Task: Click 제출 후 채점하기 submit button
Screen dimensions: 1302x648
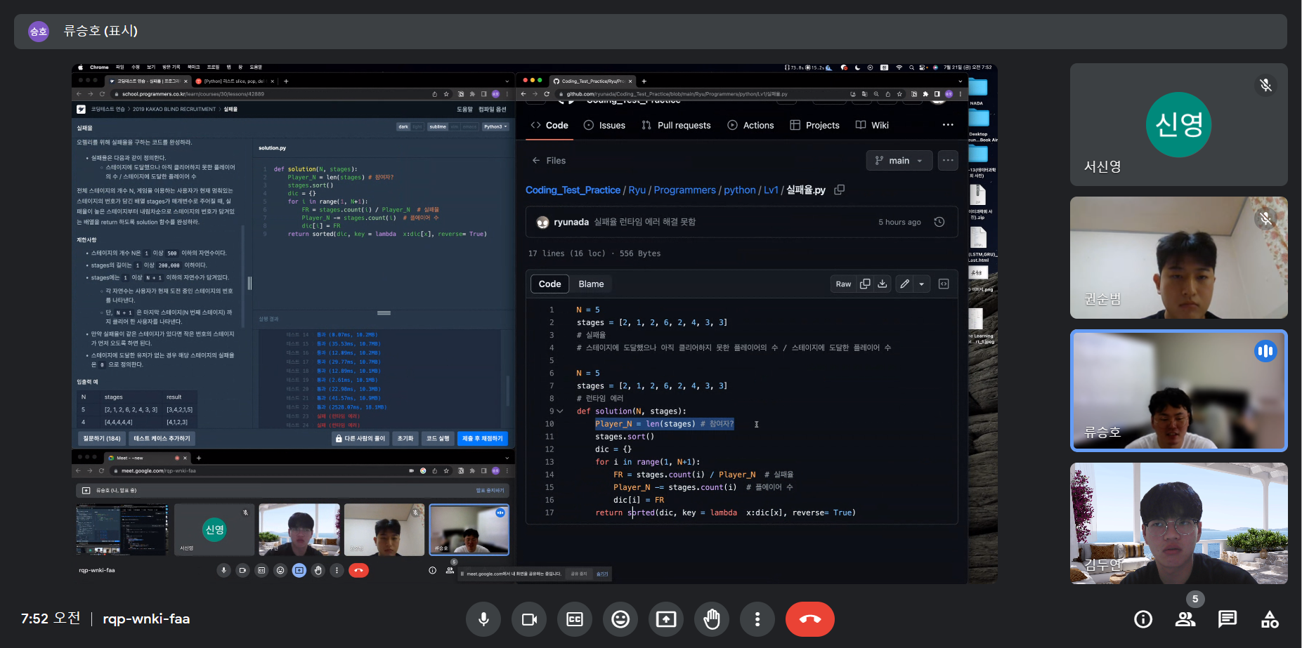Action: coord(483,438)
